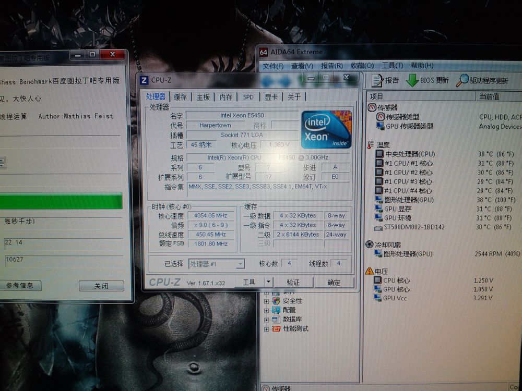Expand the 配置 tree node
Screen dimensions: 522x391
pyautogui.click(x=266, y=311)
